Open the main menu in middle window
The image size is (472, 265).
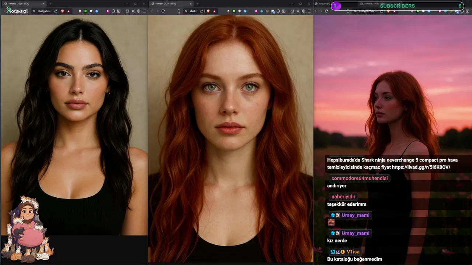[309, 11]
